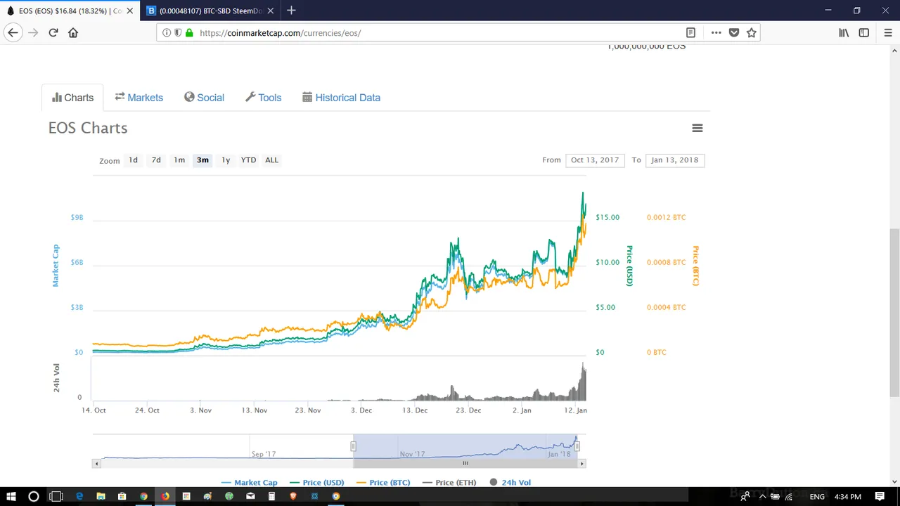
Task: Open page actions three-dot menu
Action: pyautogui.click(x=716, y=32)
